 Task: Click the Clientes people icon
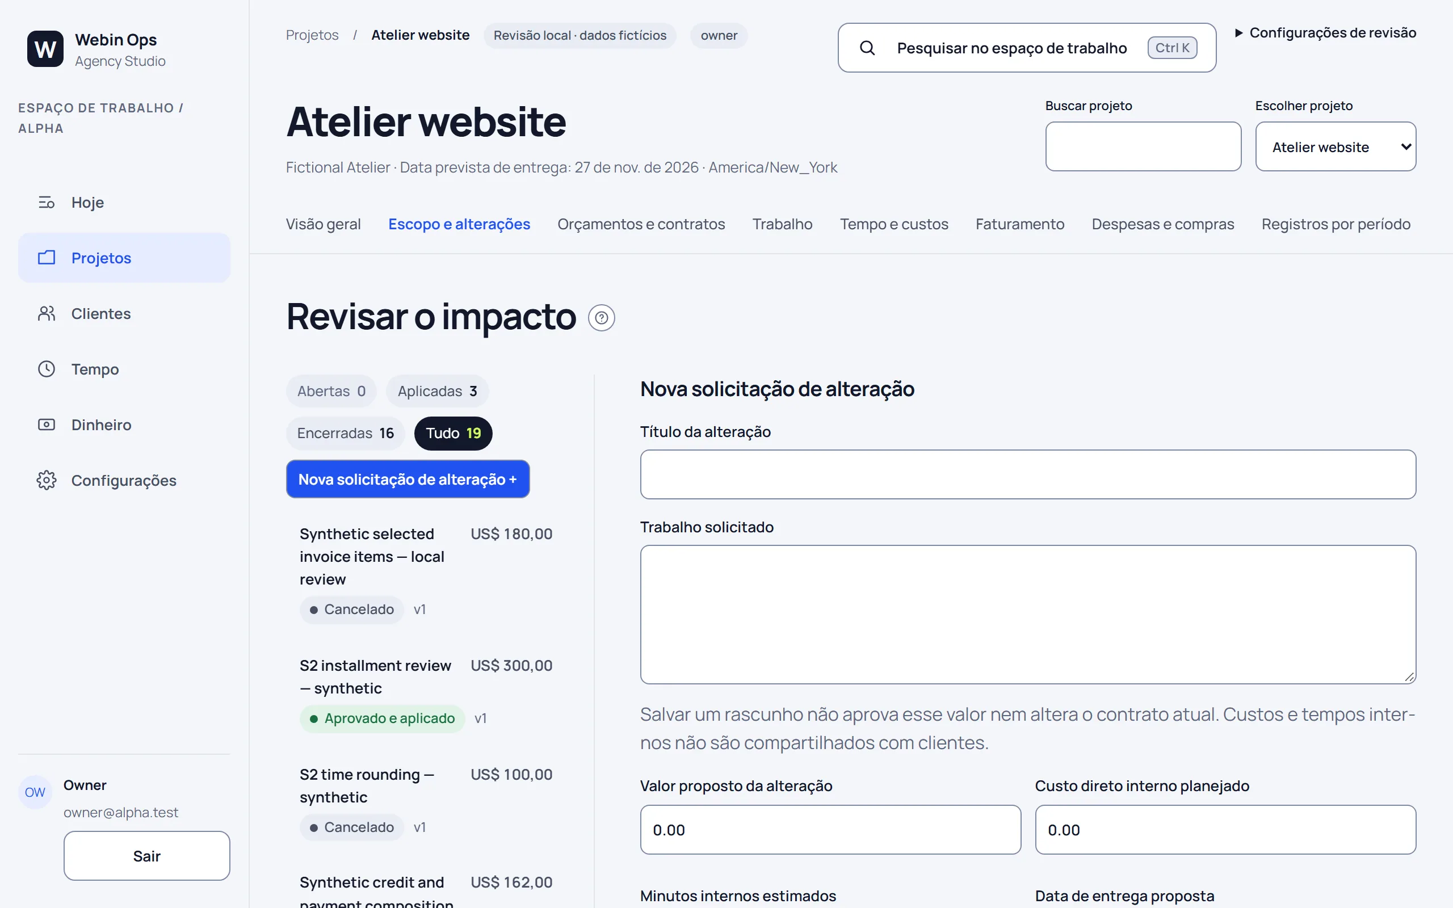[46, 313]
